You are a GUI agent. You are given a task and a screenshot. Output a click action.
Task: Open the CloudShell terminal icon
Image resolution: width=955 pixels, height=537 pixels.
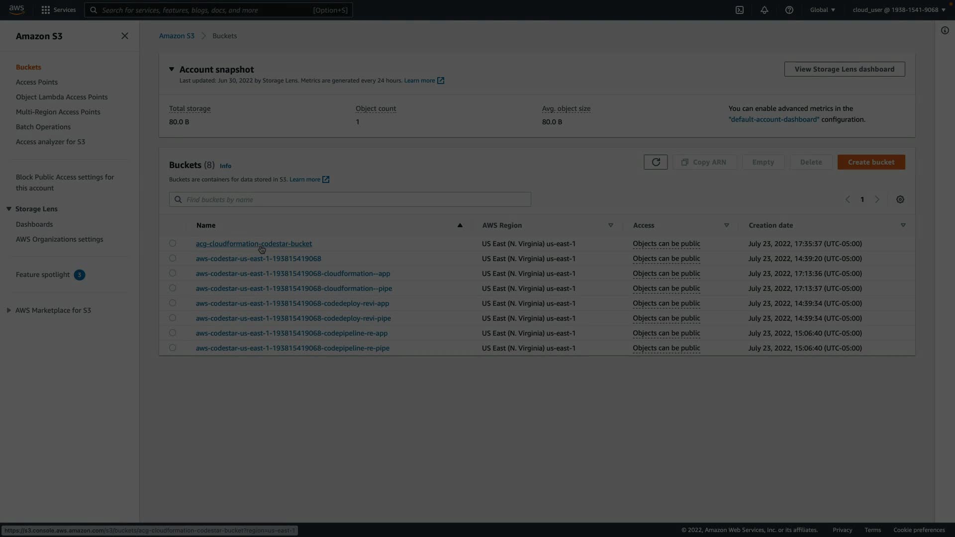740,10
